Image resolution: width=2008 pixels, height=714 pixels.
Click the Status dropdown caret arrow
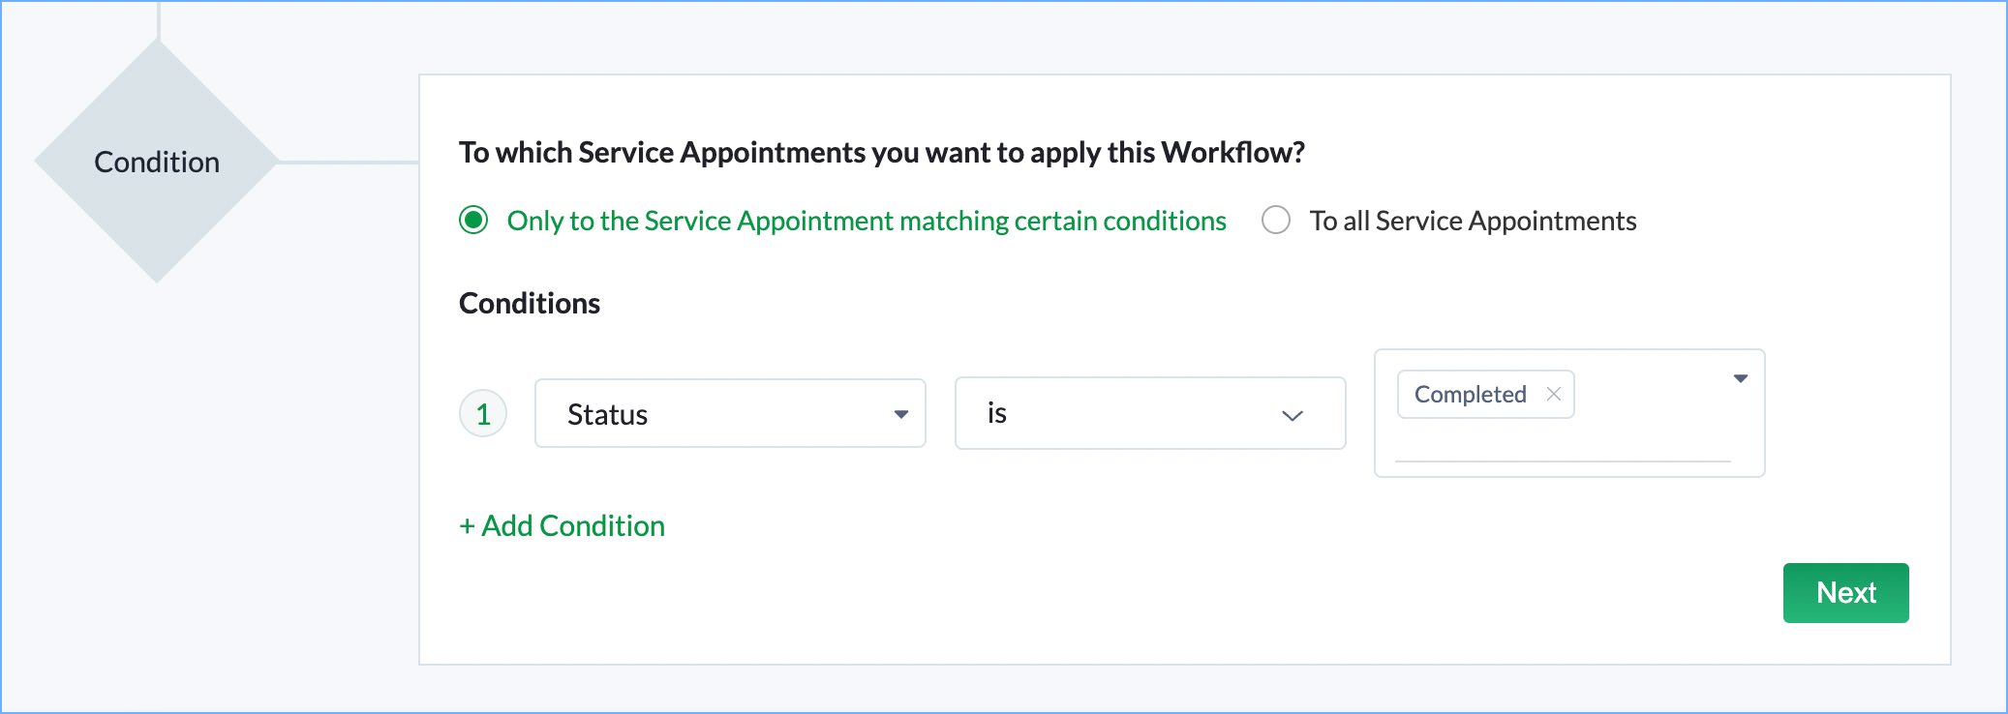click(901, 414)
